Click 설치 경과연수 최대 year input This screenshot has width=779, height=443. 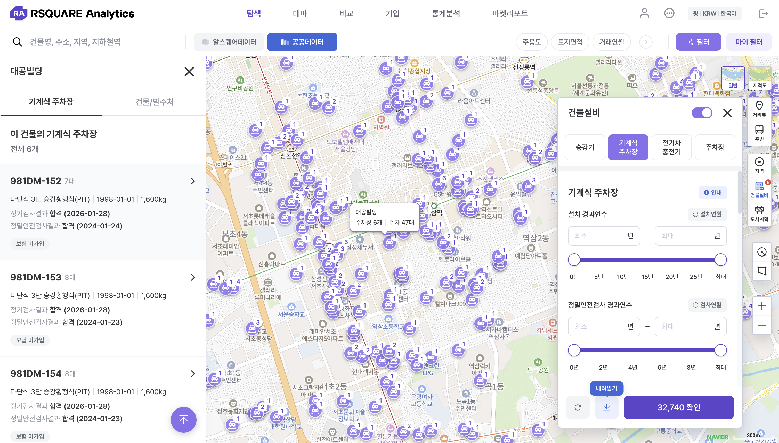690,236
